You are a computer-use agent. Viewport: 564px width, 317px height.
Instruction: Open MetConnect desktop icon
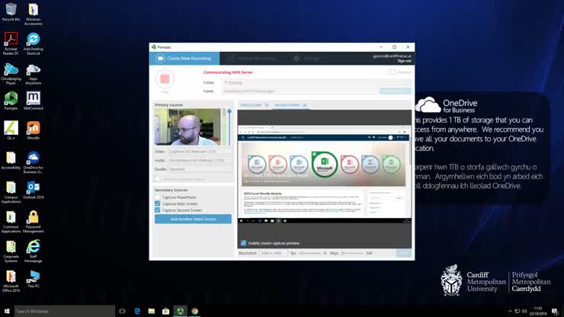click(34, 99)
